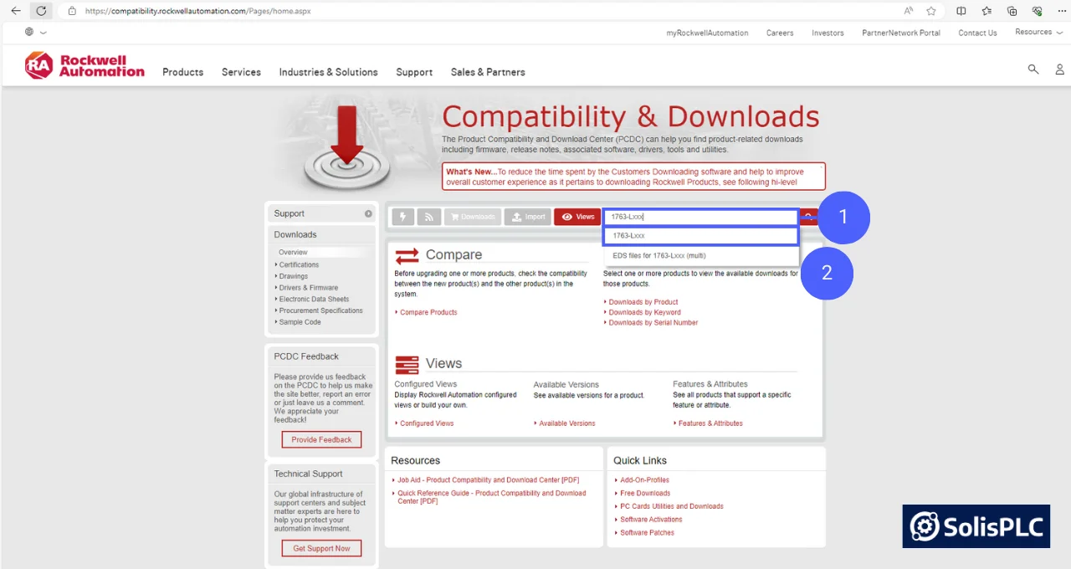Click the user account icon top right
Screen dimensions: 1071x569
[1059, 69]
